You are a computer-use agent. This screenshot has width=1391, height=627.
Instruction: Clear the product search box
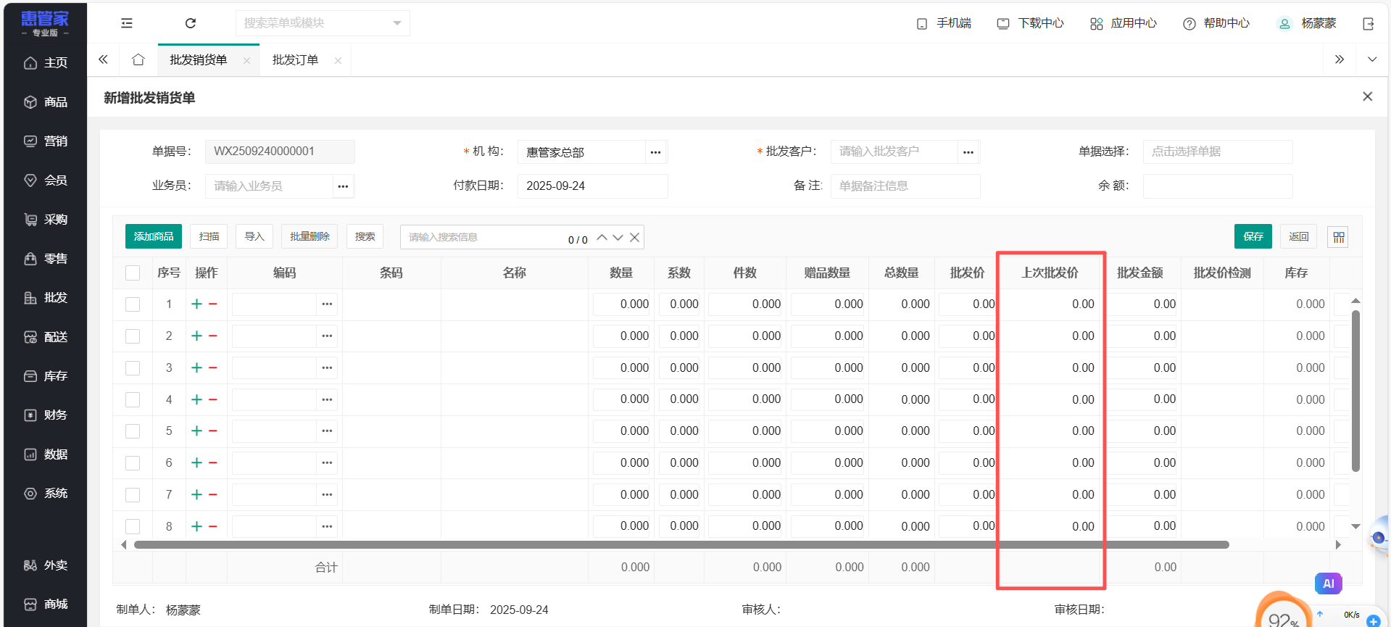coord(634,237)
